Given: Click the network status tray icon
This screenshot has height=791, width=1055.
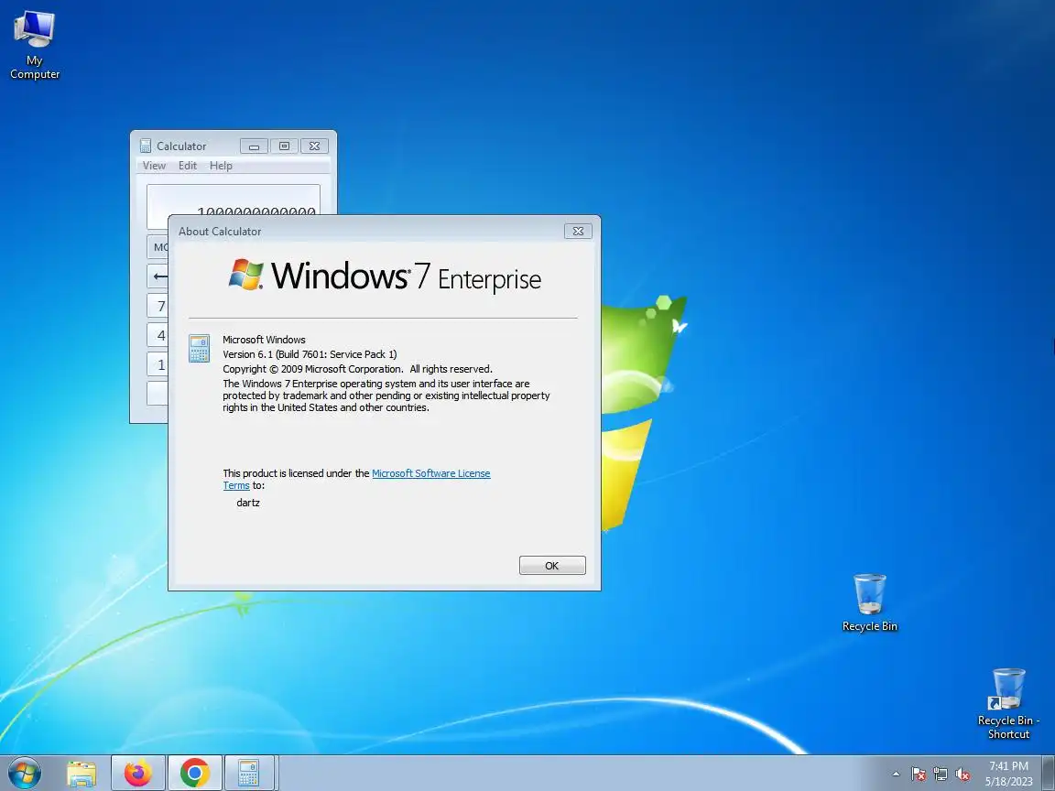Looking at the screenshot, I should click(x=941, y=775).
